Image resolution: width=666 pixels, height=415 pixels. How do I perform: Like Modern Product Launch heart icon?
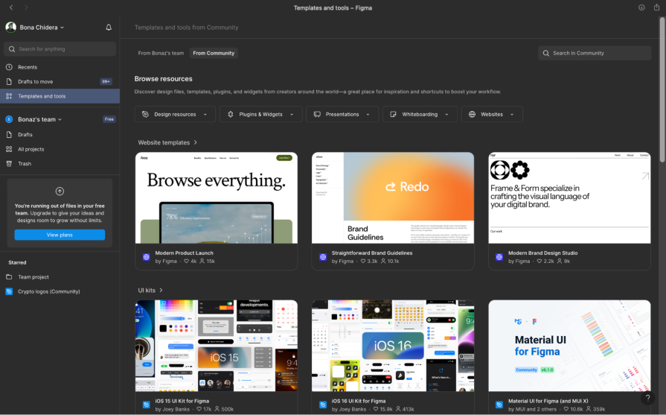[186, 262]
